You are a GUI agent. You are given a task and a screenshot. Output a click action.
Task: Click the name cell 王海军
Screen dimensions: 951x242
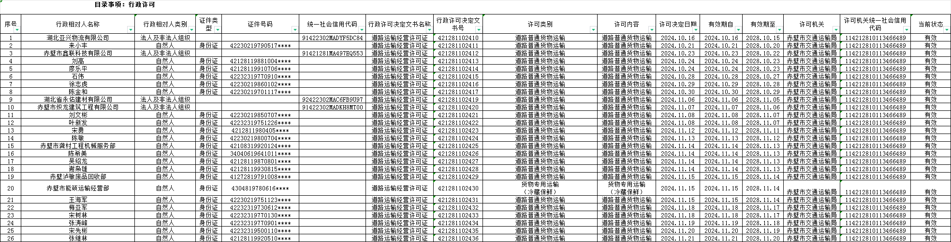click(x=78, y=200)
